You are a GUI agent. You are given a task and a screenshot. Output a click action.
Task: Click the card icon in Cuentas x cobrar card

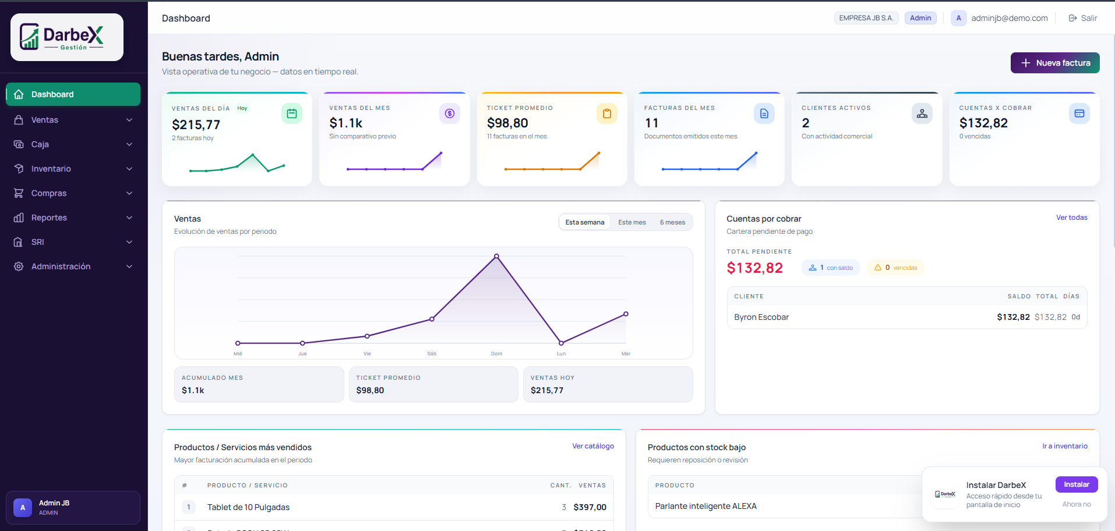click(1079, 113)
